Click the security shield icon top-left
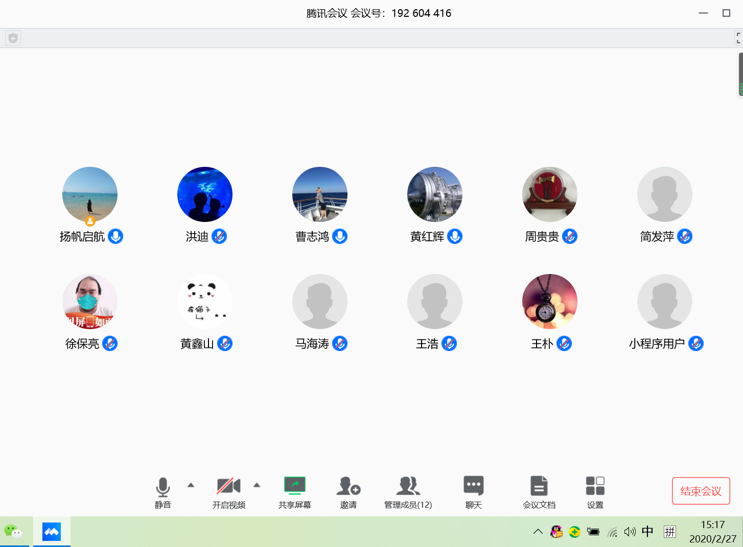The width and height of the screenshot is (743, 547). point(13,38)
